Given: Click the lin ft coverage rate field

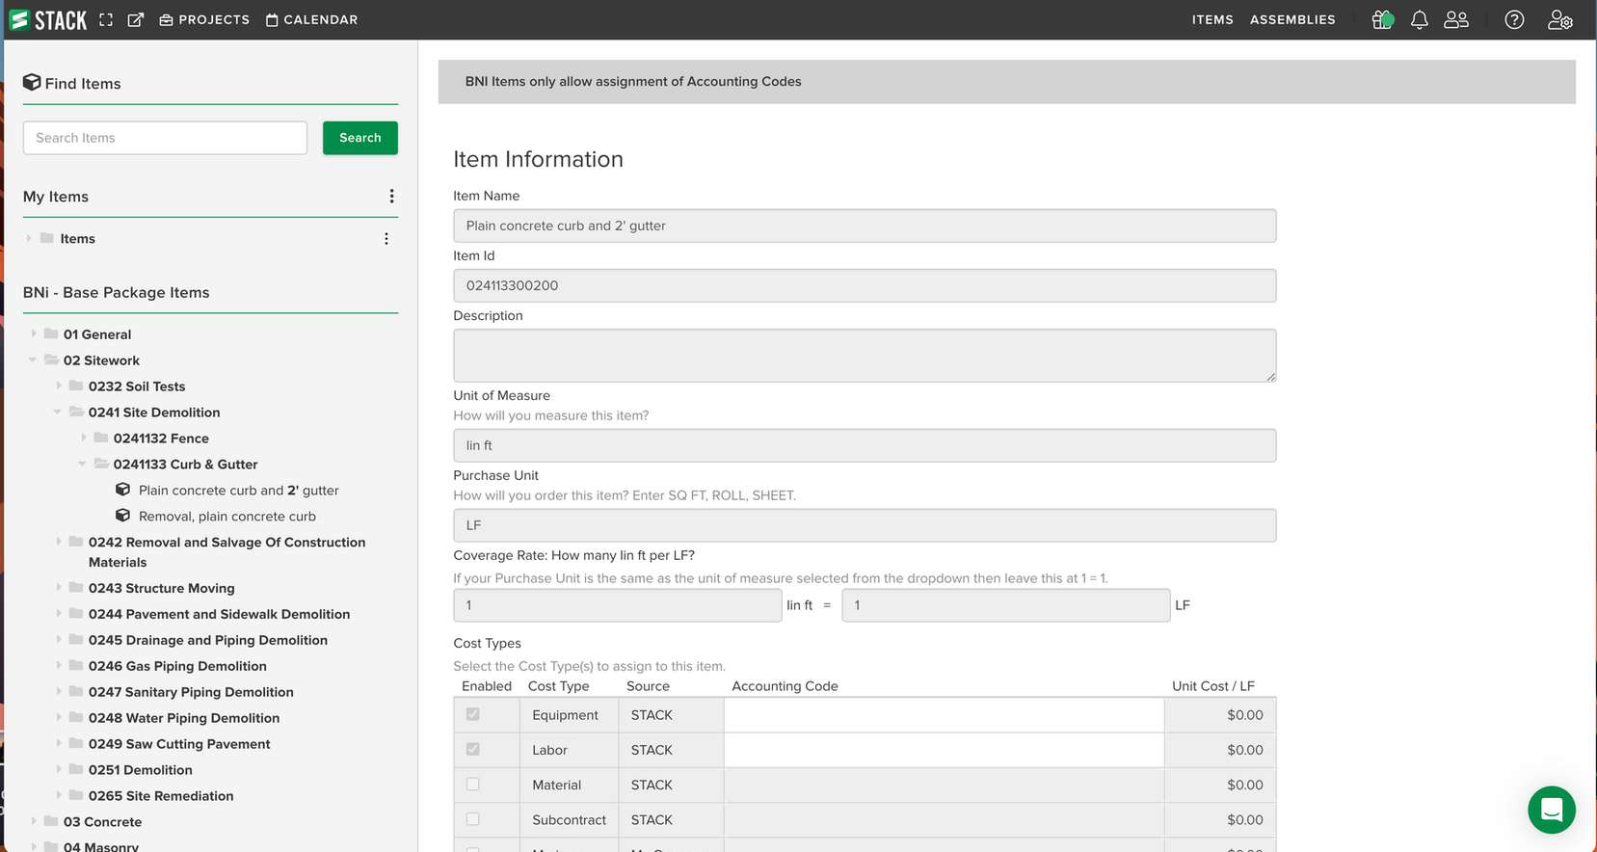Looking at the screenshot, I should (x=618, y=605).
